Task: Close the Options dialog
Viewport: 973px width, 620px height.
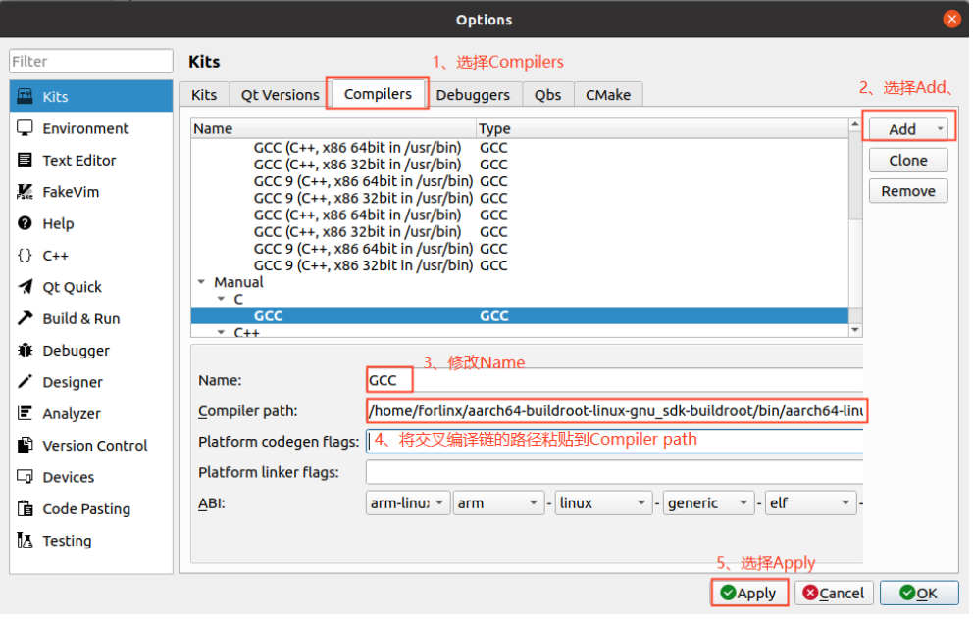Action: (951, 20)
